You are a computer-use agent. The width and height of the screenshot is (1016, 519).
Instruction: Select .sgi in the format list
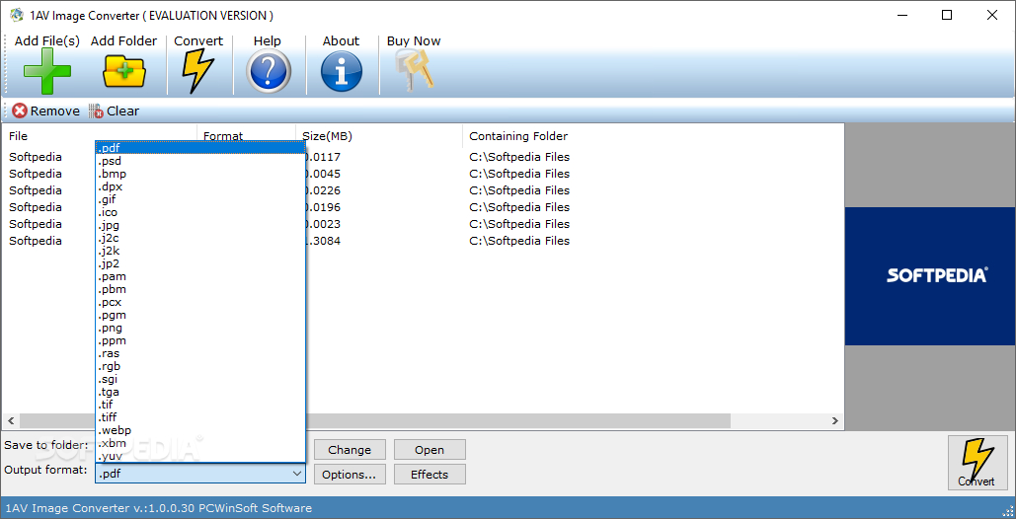coord(200,379)
